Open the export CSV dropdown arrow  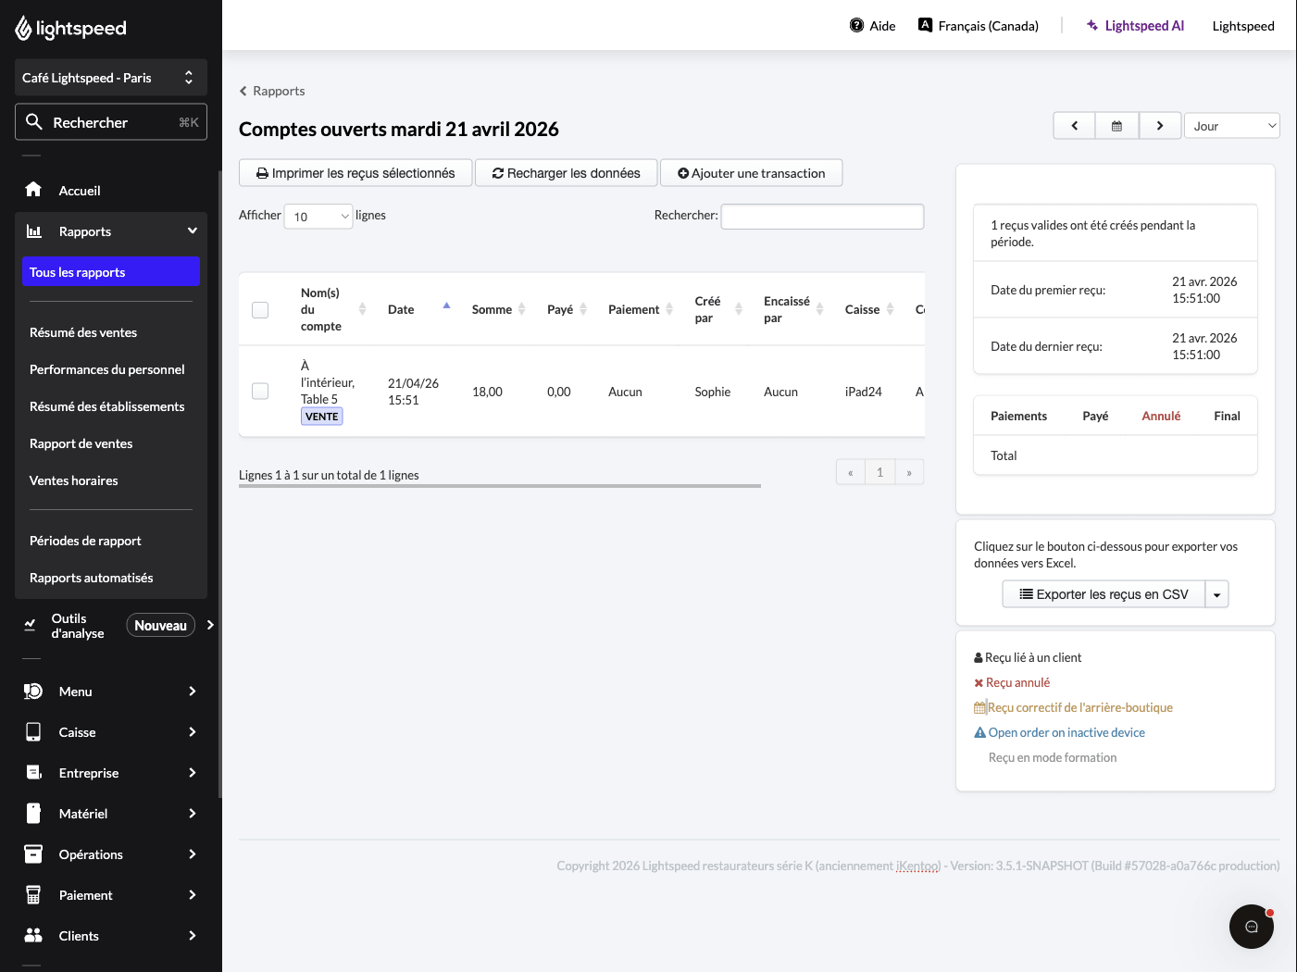pos(1216,594)
